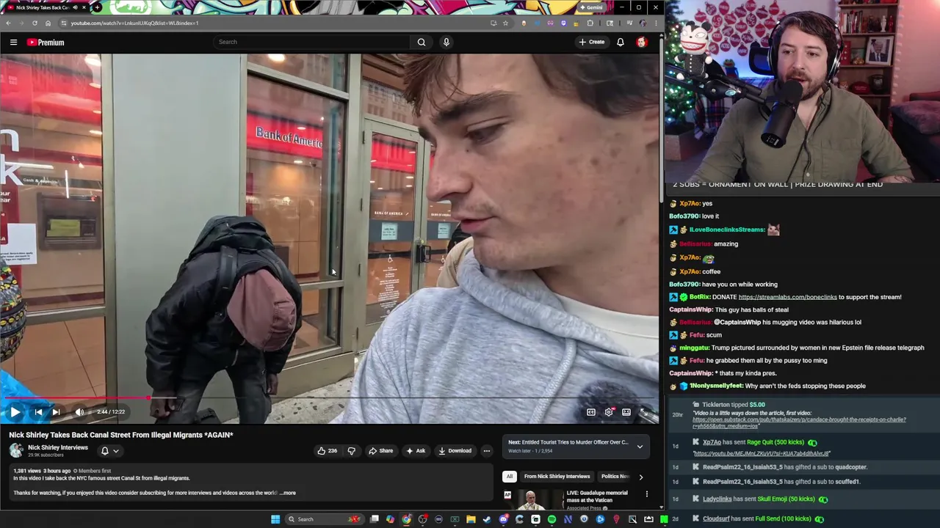This screenshot has width=940, height=528.
Task: Open Chrome extensions puzzle icon
Action: [x=590, y=23]
